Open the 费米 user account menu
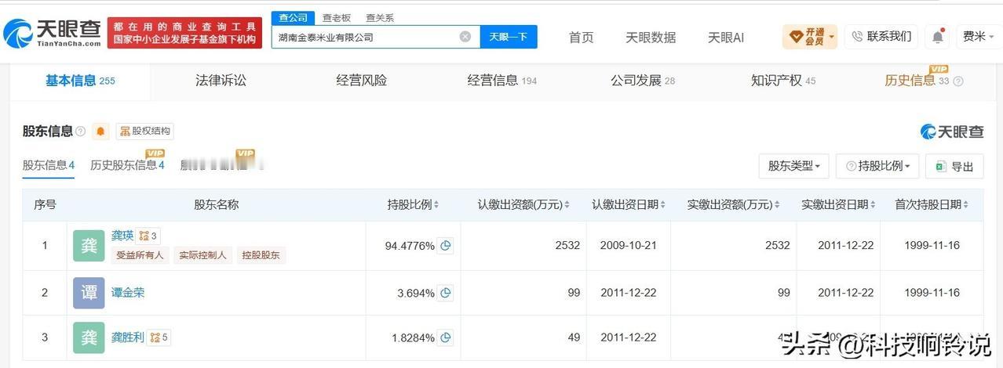Screen dimensions: 1003x368 978,36
